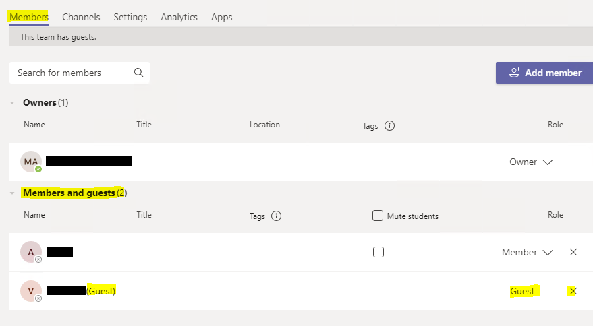Open the Member role dropdown
The height and width of the screenshot is (326, 593).
[x=527, y=252]
